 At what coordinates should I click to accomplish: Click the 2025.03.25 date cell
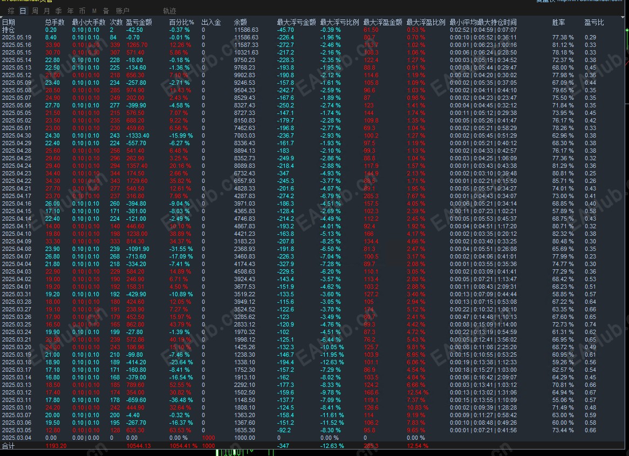click(16, 324)
